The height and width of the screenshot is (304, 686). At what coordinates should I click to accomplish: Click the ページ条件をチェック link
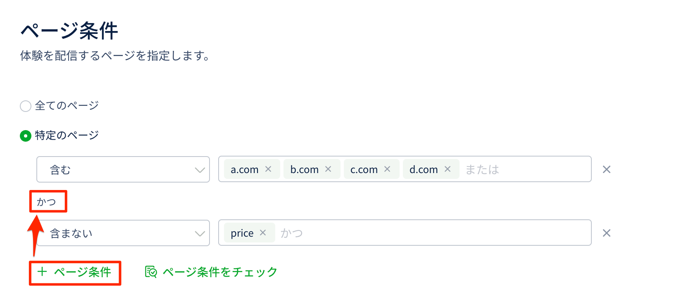pos(220,272)
